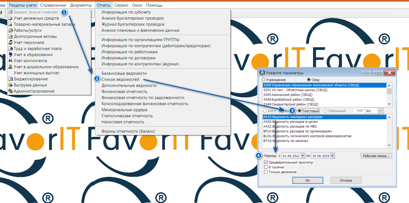409x203 pixels.
Task: Open the RU language dropdown
Action: click(x=380, y=111)
